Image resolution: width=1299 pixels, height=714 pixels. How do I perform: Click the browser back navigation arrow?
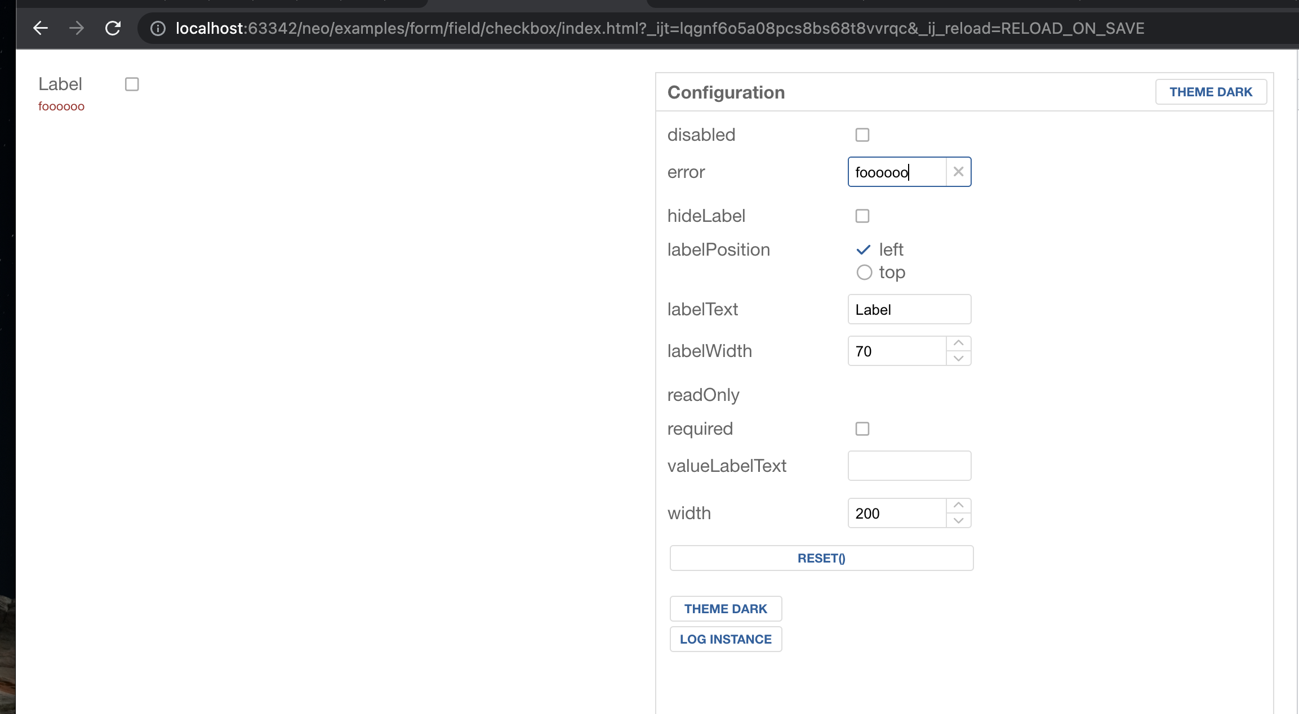tap(40, 28)
